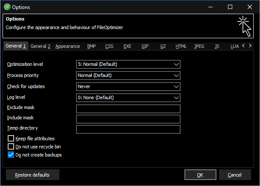This screenshot has width=260, height=186.
Task: Click the Include mask label
Action: pyautogui.click(x=20, y=118)
